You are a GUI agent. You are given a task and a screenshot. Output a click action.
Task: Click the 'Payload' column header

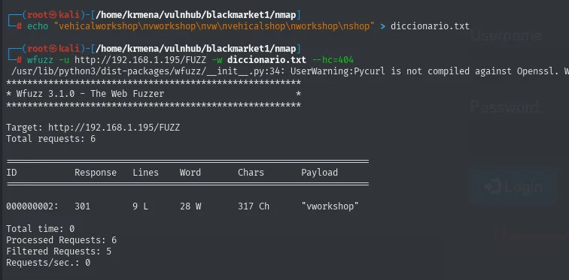(319, 173)
